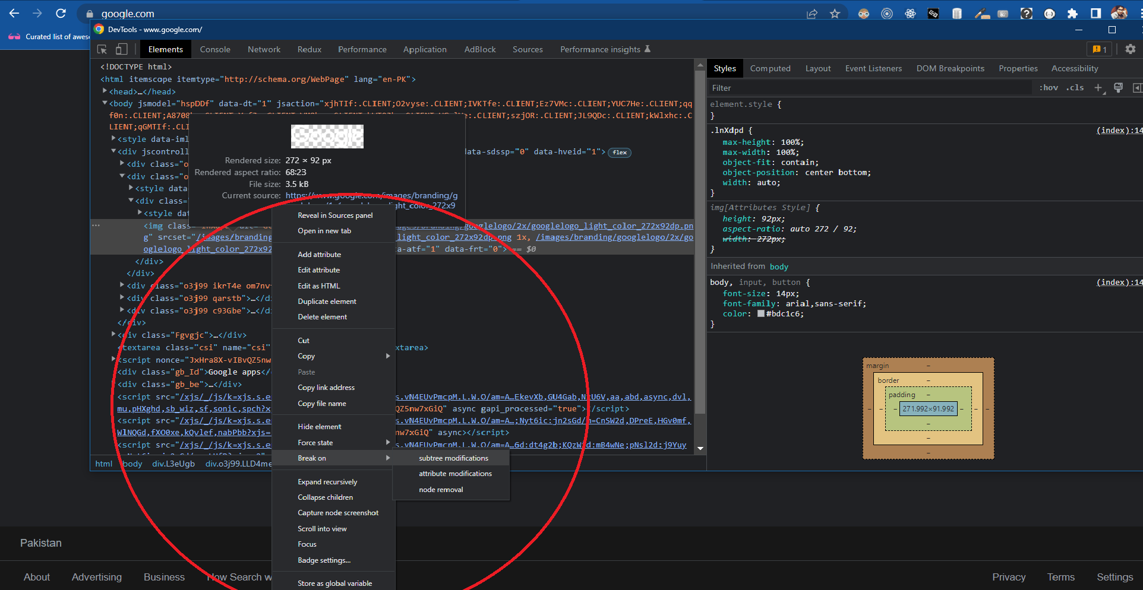The width and height of the screenshot is (1143, 590).
Task: Open the Terms footer link
Action: tap(1060, 577)
